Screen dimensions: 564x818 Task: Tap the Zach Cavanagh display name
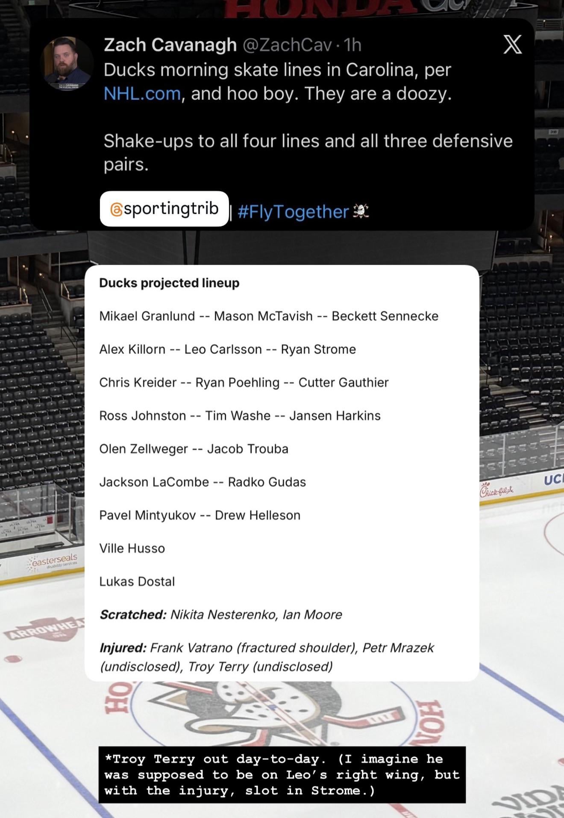[170, 44]
